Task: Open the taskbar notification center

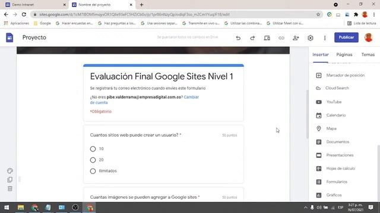Action: pos(370,208)
